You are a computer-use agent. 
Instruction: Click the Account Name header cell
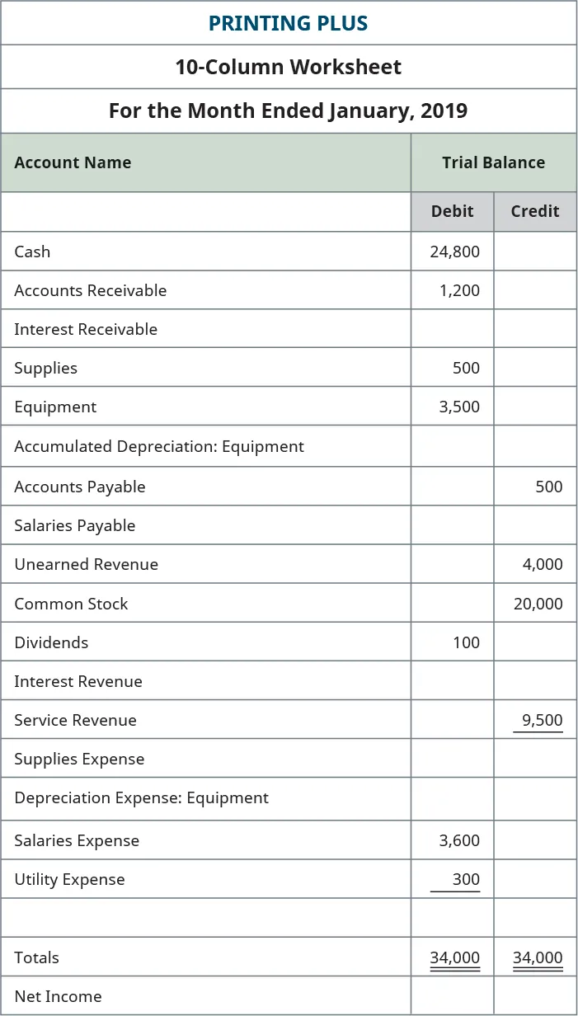[73, 162]
